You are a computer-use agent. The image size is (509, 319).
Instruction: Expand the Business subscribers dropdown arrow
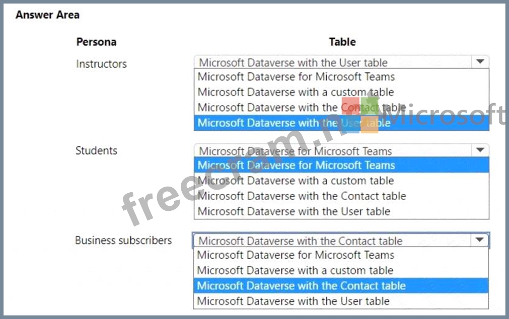tap(480, 240)
